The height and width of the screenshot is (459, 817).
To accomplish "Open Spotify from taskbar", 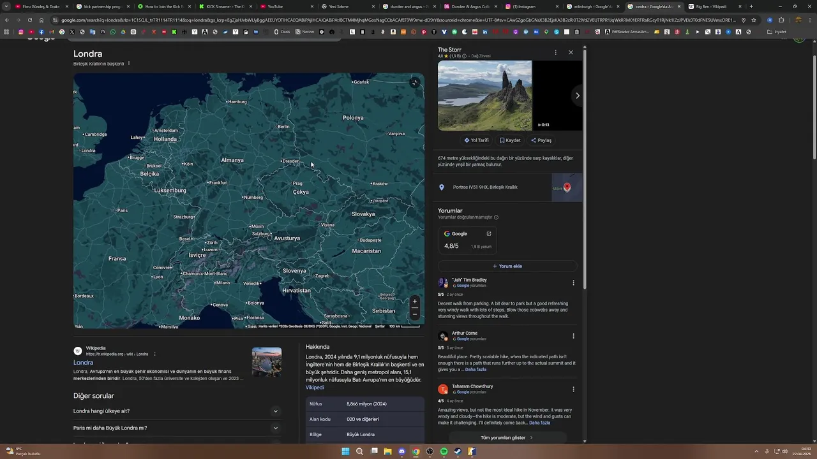I will (x=444, y=451).
